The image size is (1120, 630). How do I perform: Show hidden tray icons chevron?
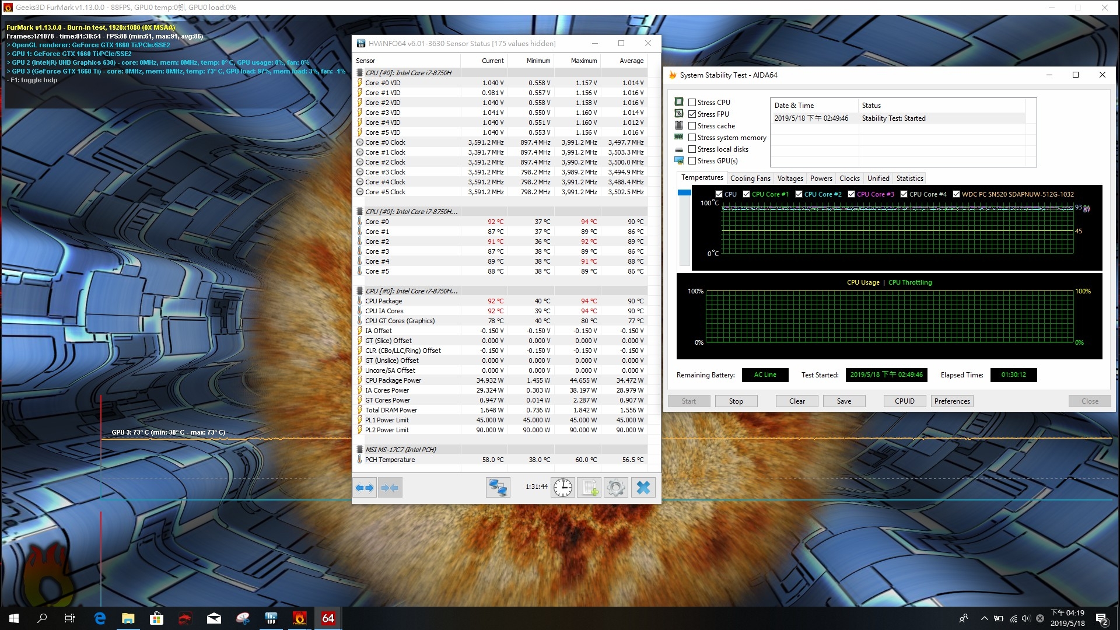pyautogui.click(x=984, y=618)
